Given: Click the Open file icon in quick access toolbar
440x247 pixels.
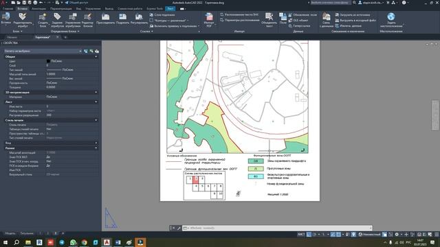Looking at the screenshot, I should (19, 3).
